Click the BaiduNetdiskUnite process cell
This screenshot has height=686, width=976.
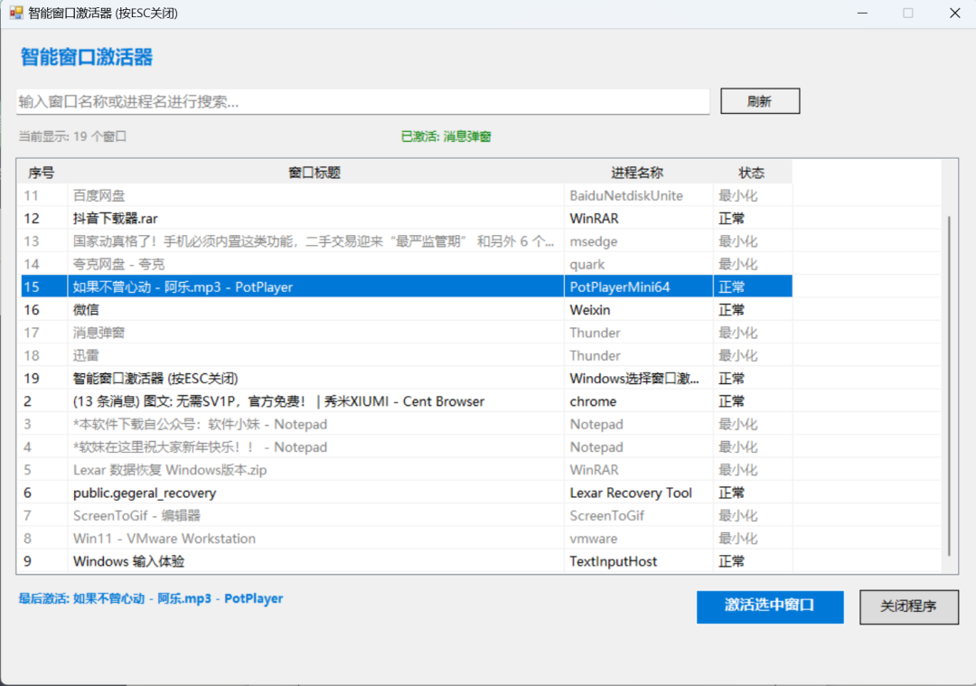(638, 195)
